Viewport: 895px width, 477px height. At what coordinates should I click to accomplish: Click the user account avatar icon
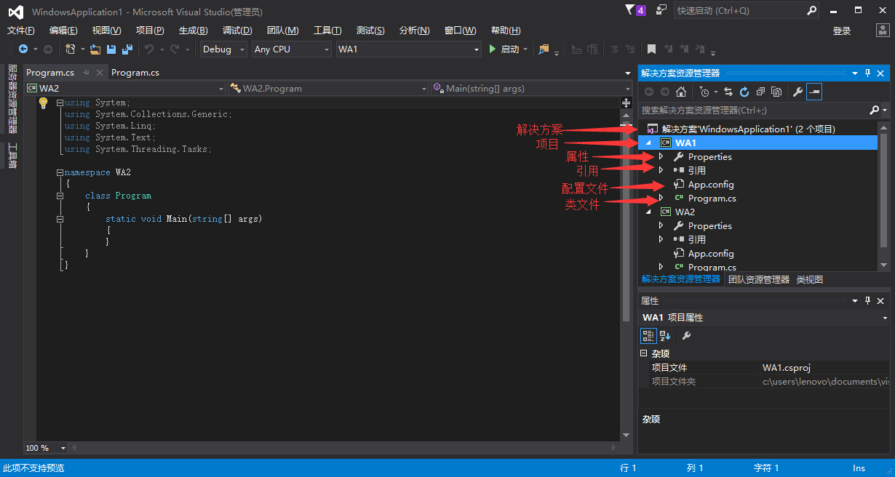click(x=882, y=30)
